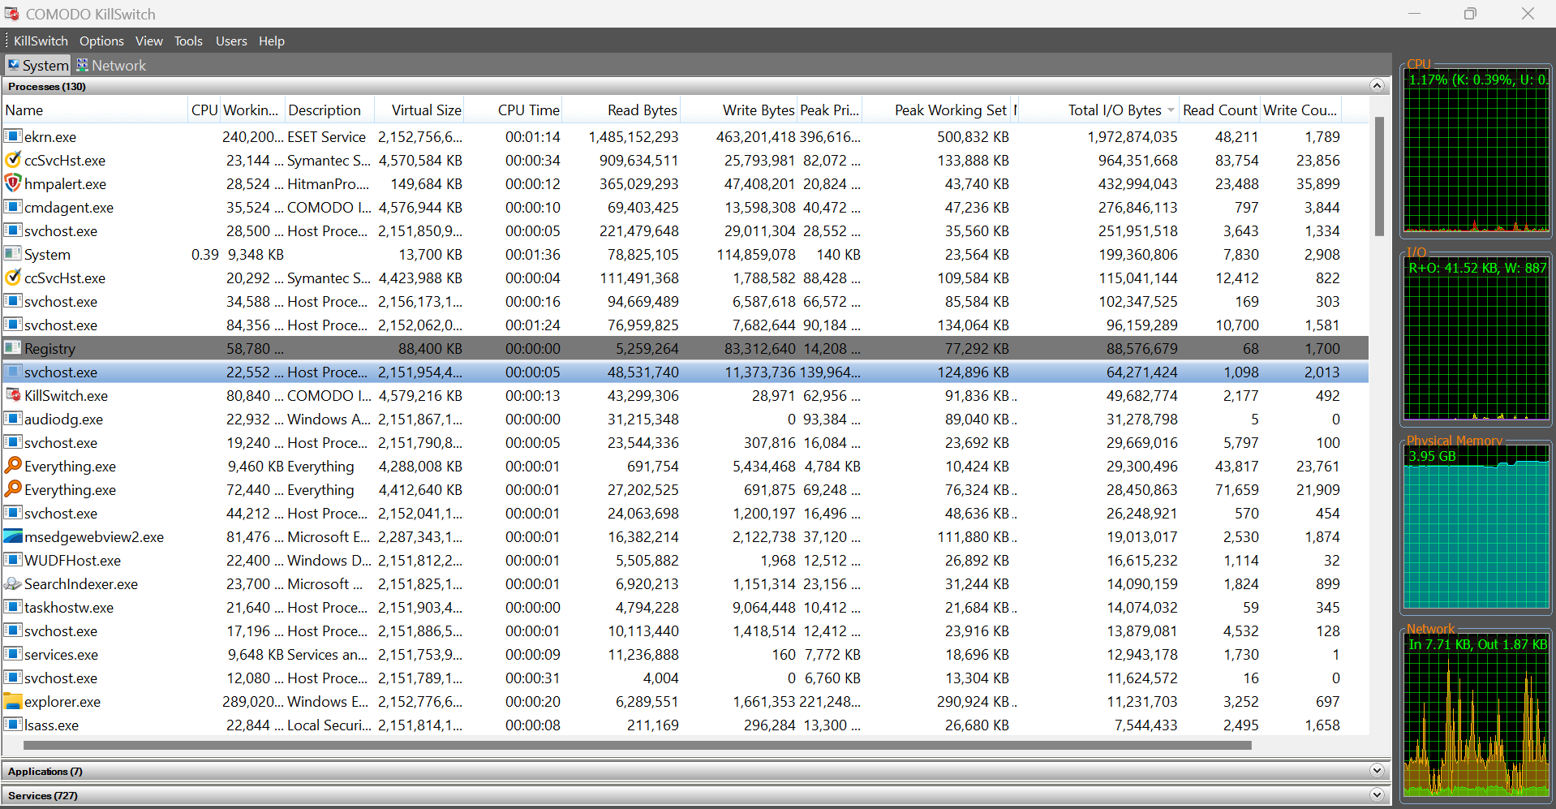Collapse the Processes (130) section
Screen dimensions: 1556x809
(x=1377, y=86)
